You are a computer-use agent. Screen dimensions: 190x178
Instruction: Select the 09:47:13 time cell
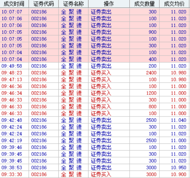[12, 80]
